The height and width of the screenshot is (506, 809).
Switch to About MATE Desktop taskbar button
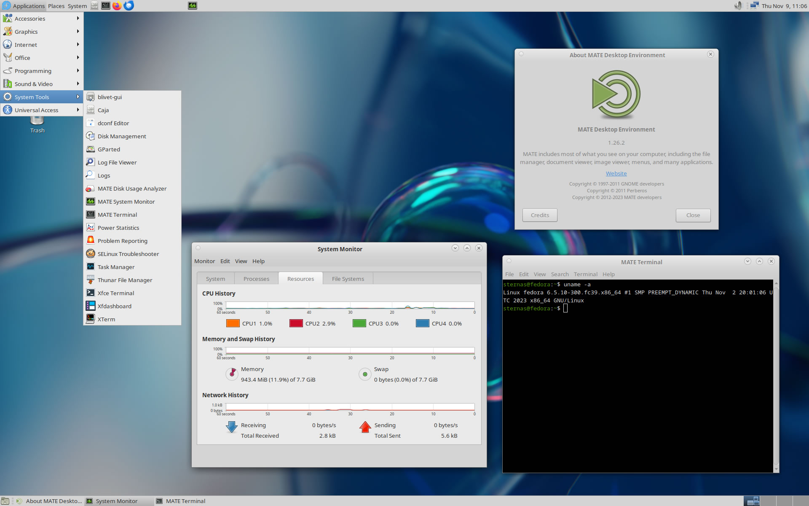[x=49, y=501]
